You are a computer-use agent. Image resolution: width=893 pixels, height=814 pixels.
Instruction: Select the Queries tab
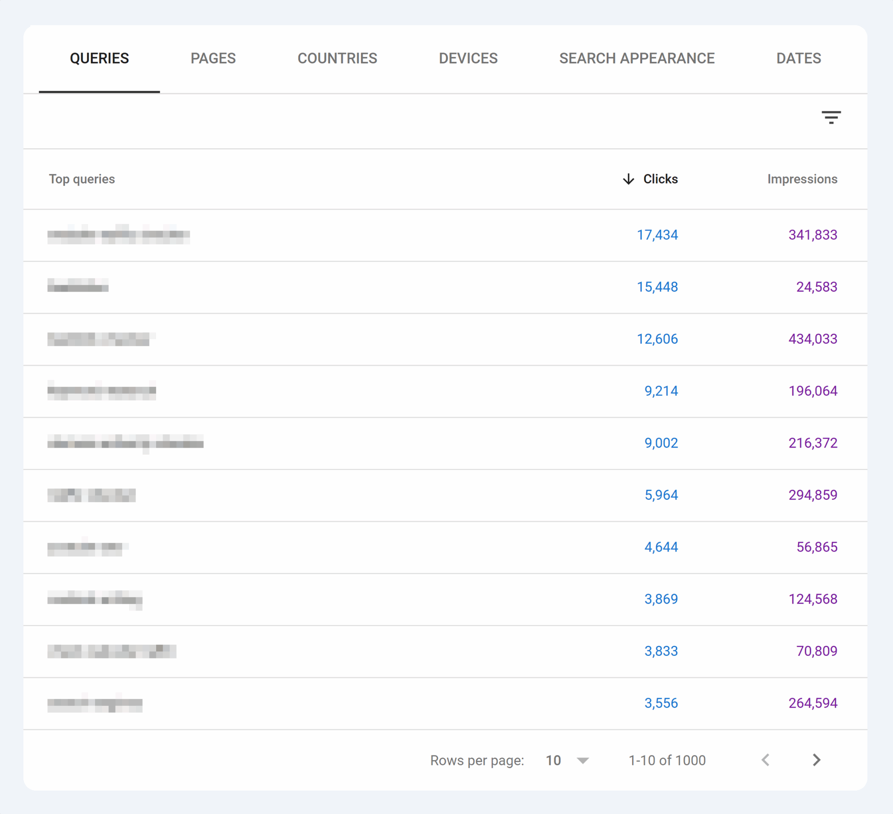99,58
